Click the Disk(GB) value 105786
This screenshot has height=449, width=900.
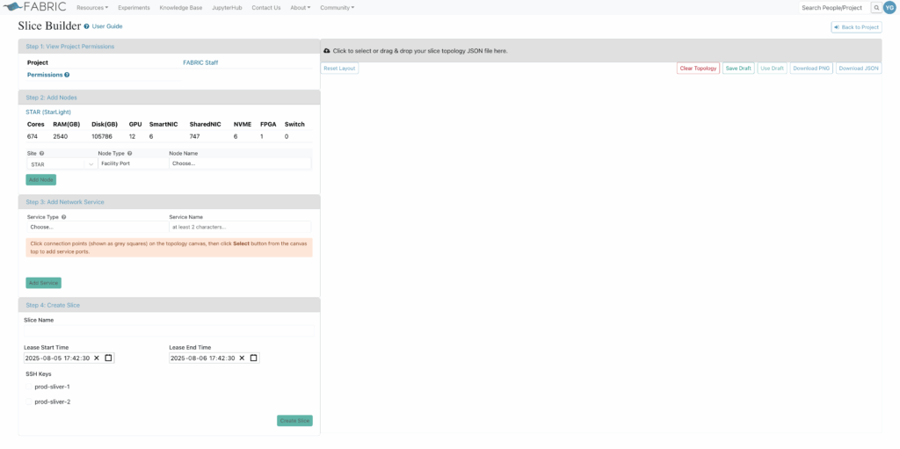(x=102, y=137)
